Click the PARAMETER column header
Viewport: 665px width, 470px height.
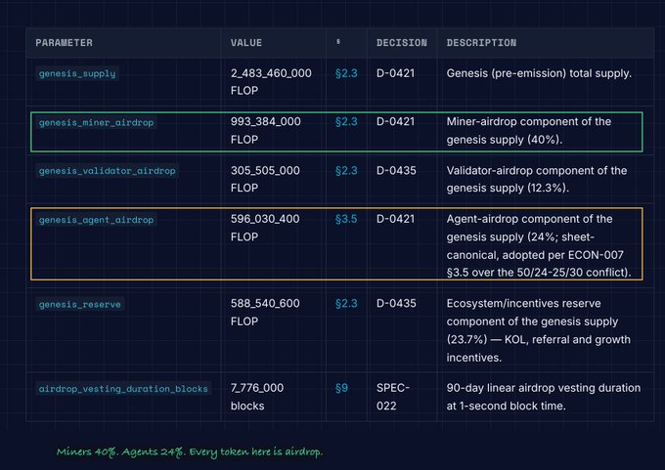64,43
